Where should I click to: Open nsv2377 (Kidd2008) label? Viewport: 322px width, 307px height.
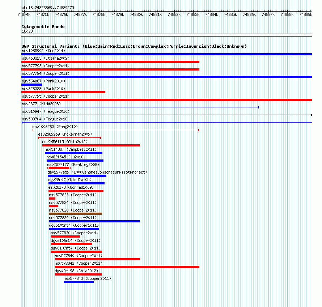pos(41,104)
